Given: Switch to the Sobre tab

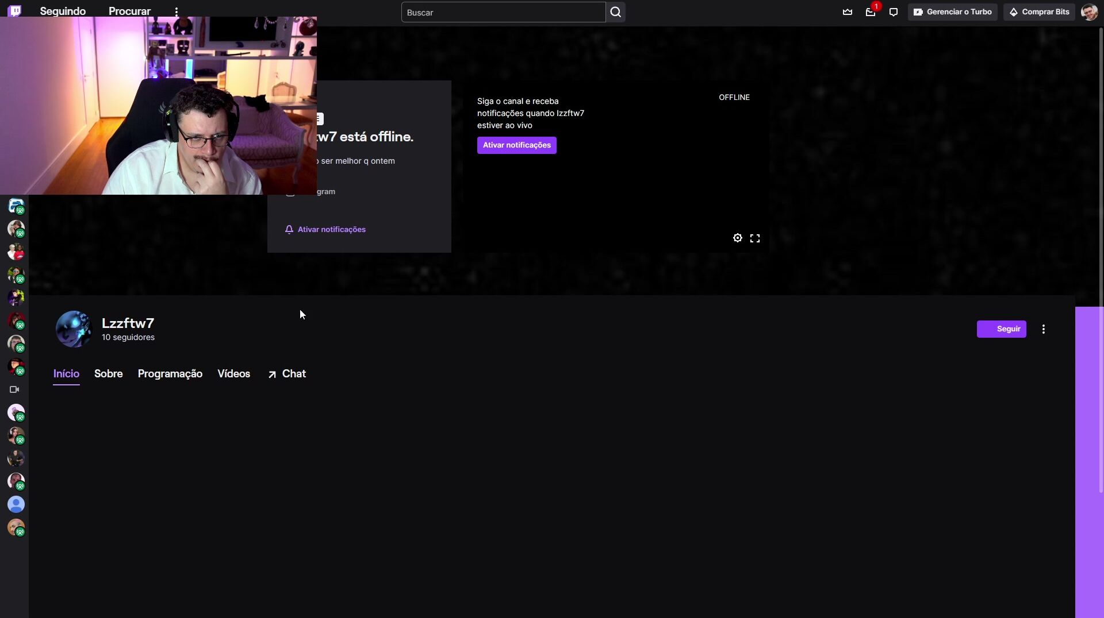Looking at the screenshot, I should pyautogui.click(x=109, y=374).
